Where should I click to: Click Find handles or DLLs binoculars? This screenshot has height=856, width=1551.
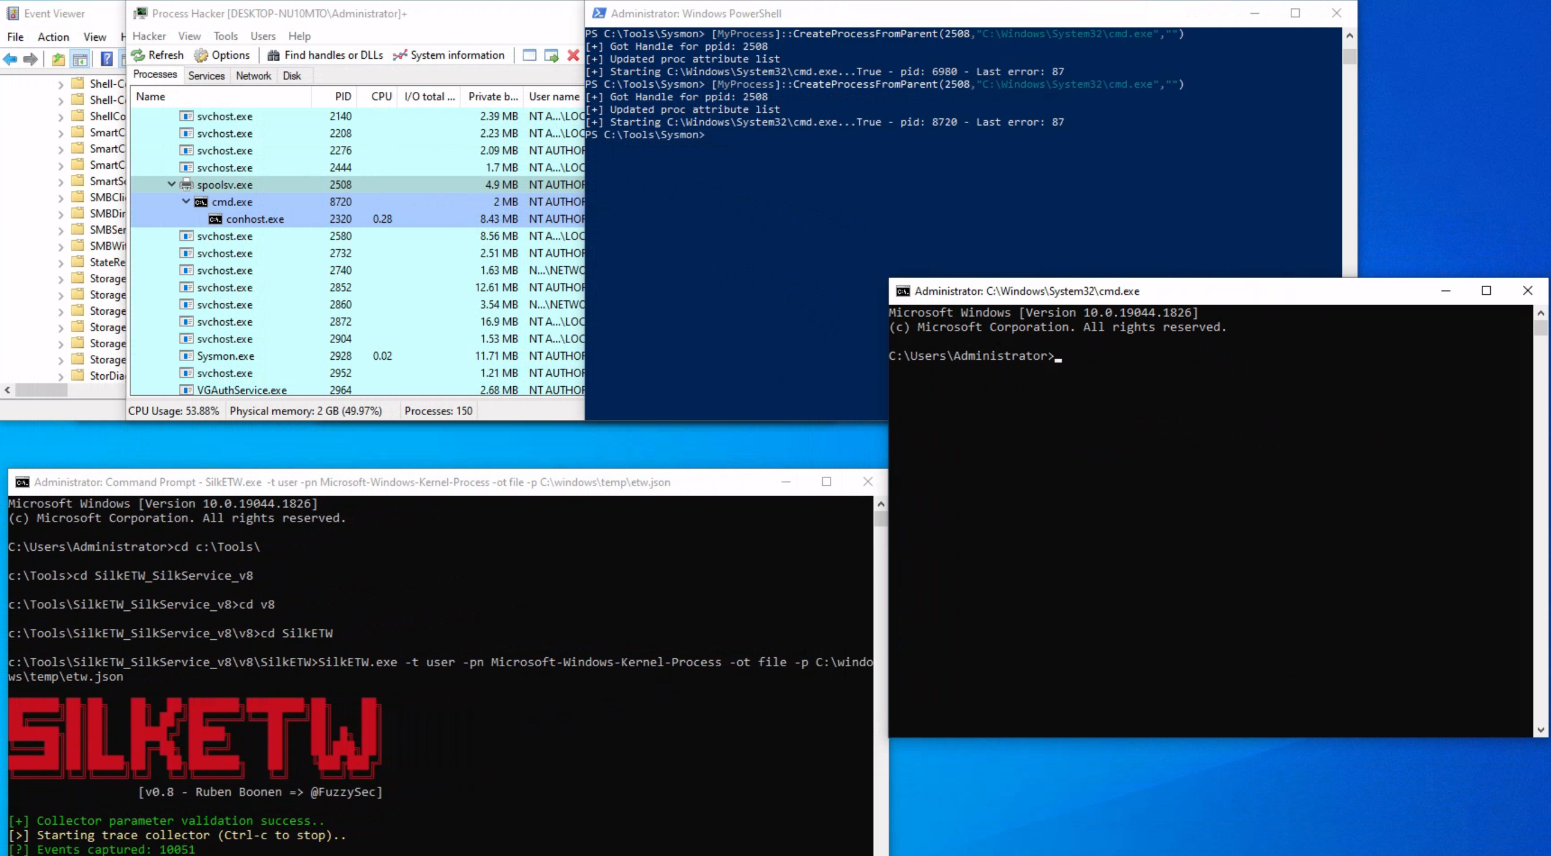click(273, 55)
